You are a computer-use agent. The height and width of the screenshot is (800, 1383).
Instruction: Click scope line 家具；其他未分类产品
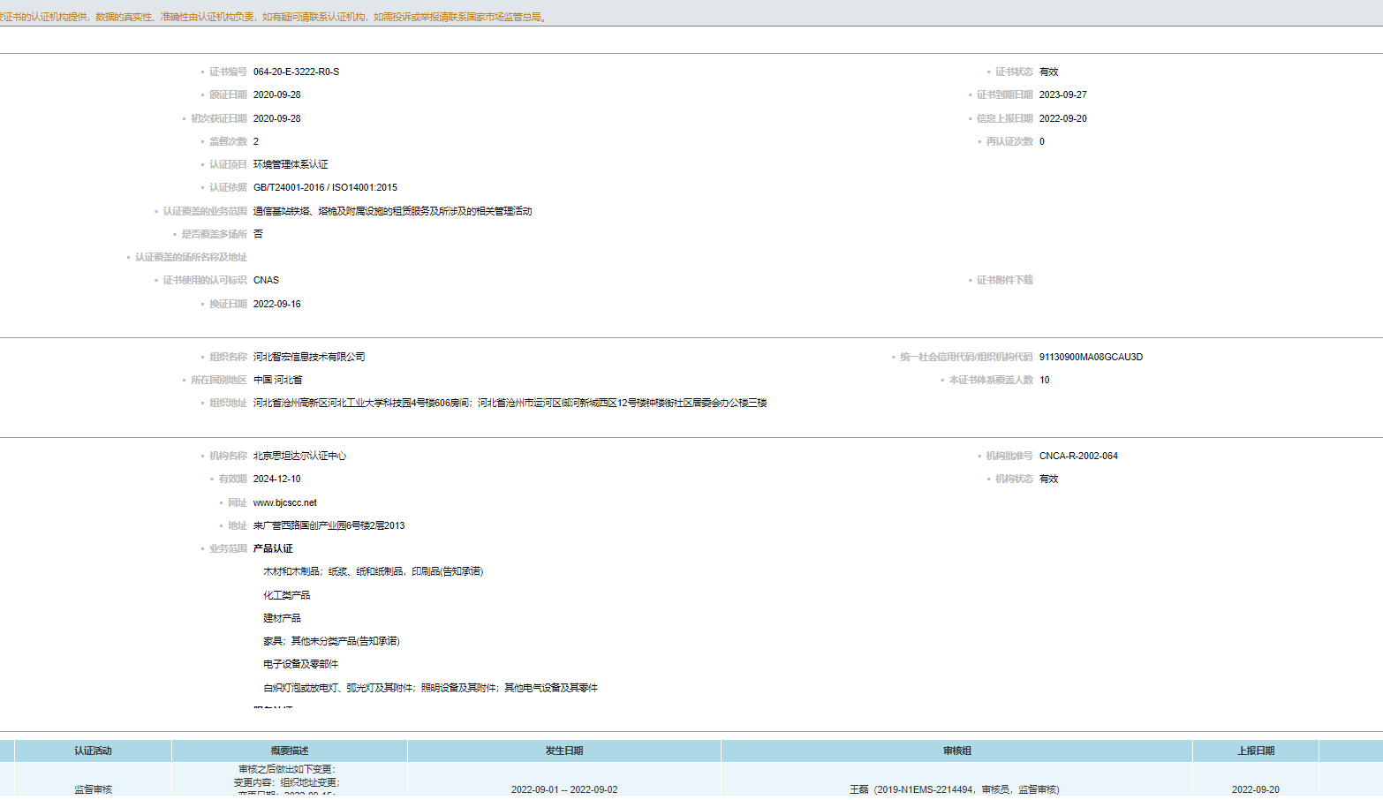(x=331, y=641)
